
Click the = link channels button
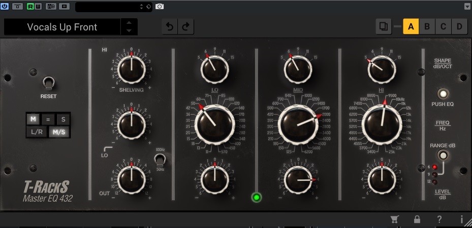coord(48,119)
